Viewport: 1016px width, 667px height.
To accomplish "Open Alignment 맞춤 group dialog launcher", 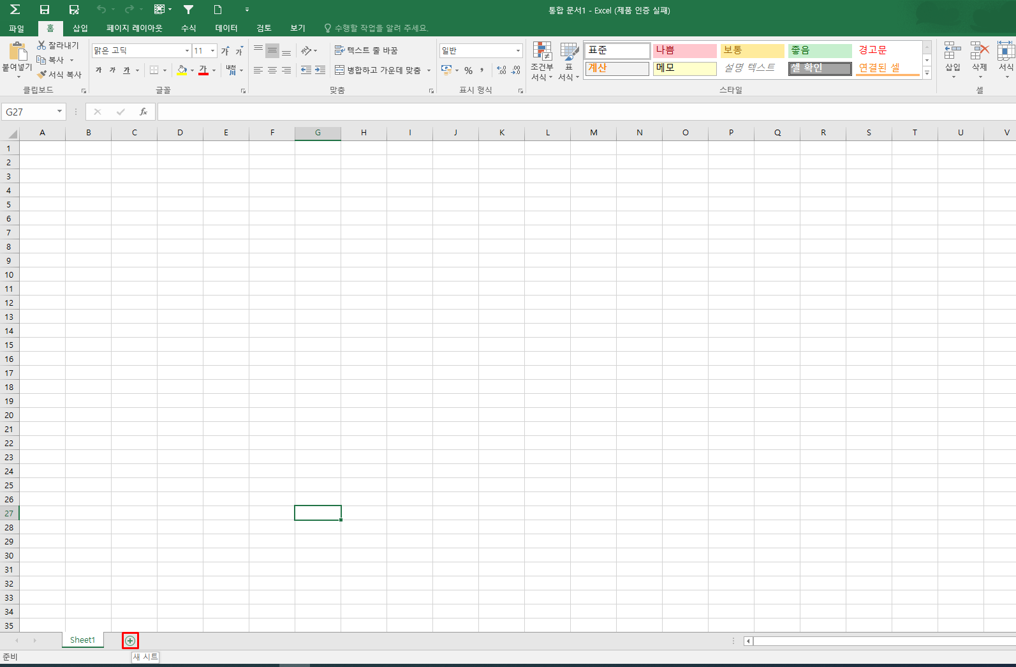I will coord(431,91).
